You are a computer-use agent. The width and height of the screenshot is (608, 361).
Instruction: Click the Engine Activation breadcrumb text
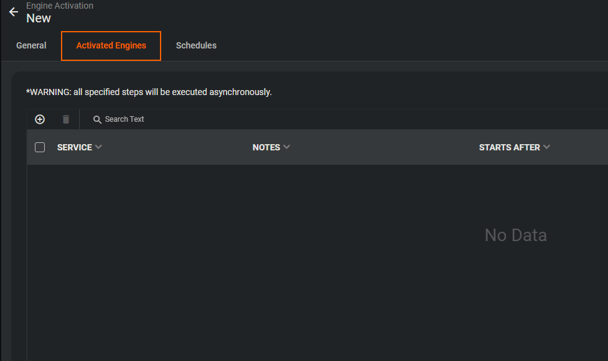pyautogui.click(x=60, y=6)
